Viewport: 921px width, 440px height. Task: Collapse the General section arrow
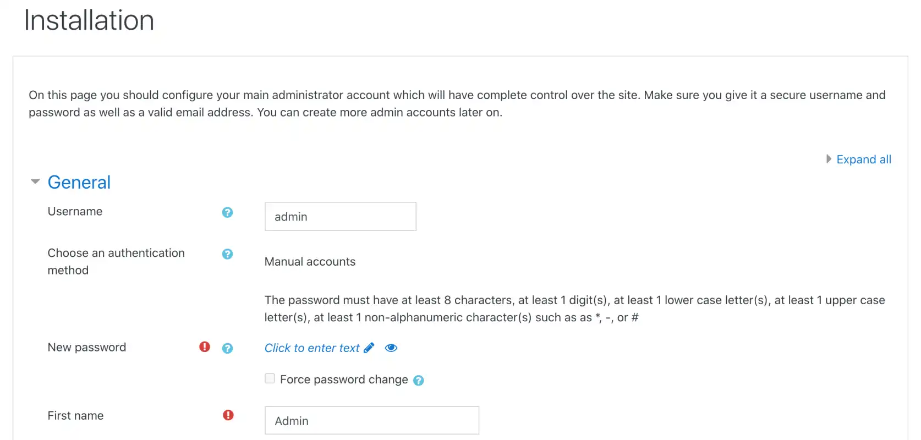35,182
